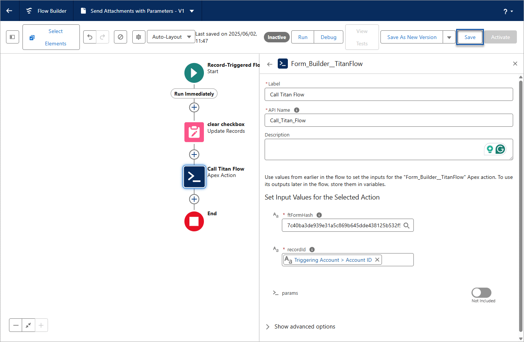The width and height of the screenshot is (524, 342).
Task: Click the Activate button
Action: click(500, 37)
